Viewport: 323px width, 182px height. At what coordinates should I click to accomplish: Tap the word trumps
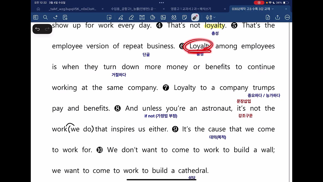click(264, 88)
